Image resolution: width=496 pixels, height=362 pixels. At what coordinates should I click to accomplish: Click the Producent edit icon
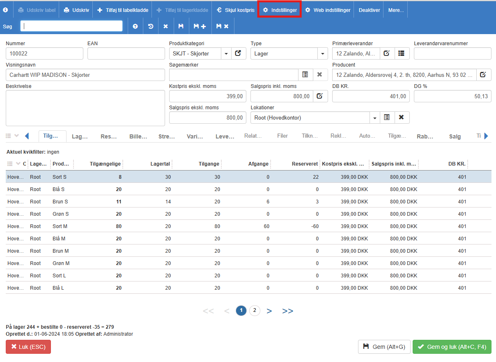coord(483,75)
